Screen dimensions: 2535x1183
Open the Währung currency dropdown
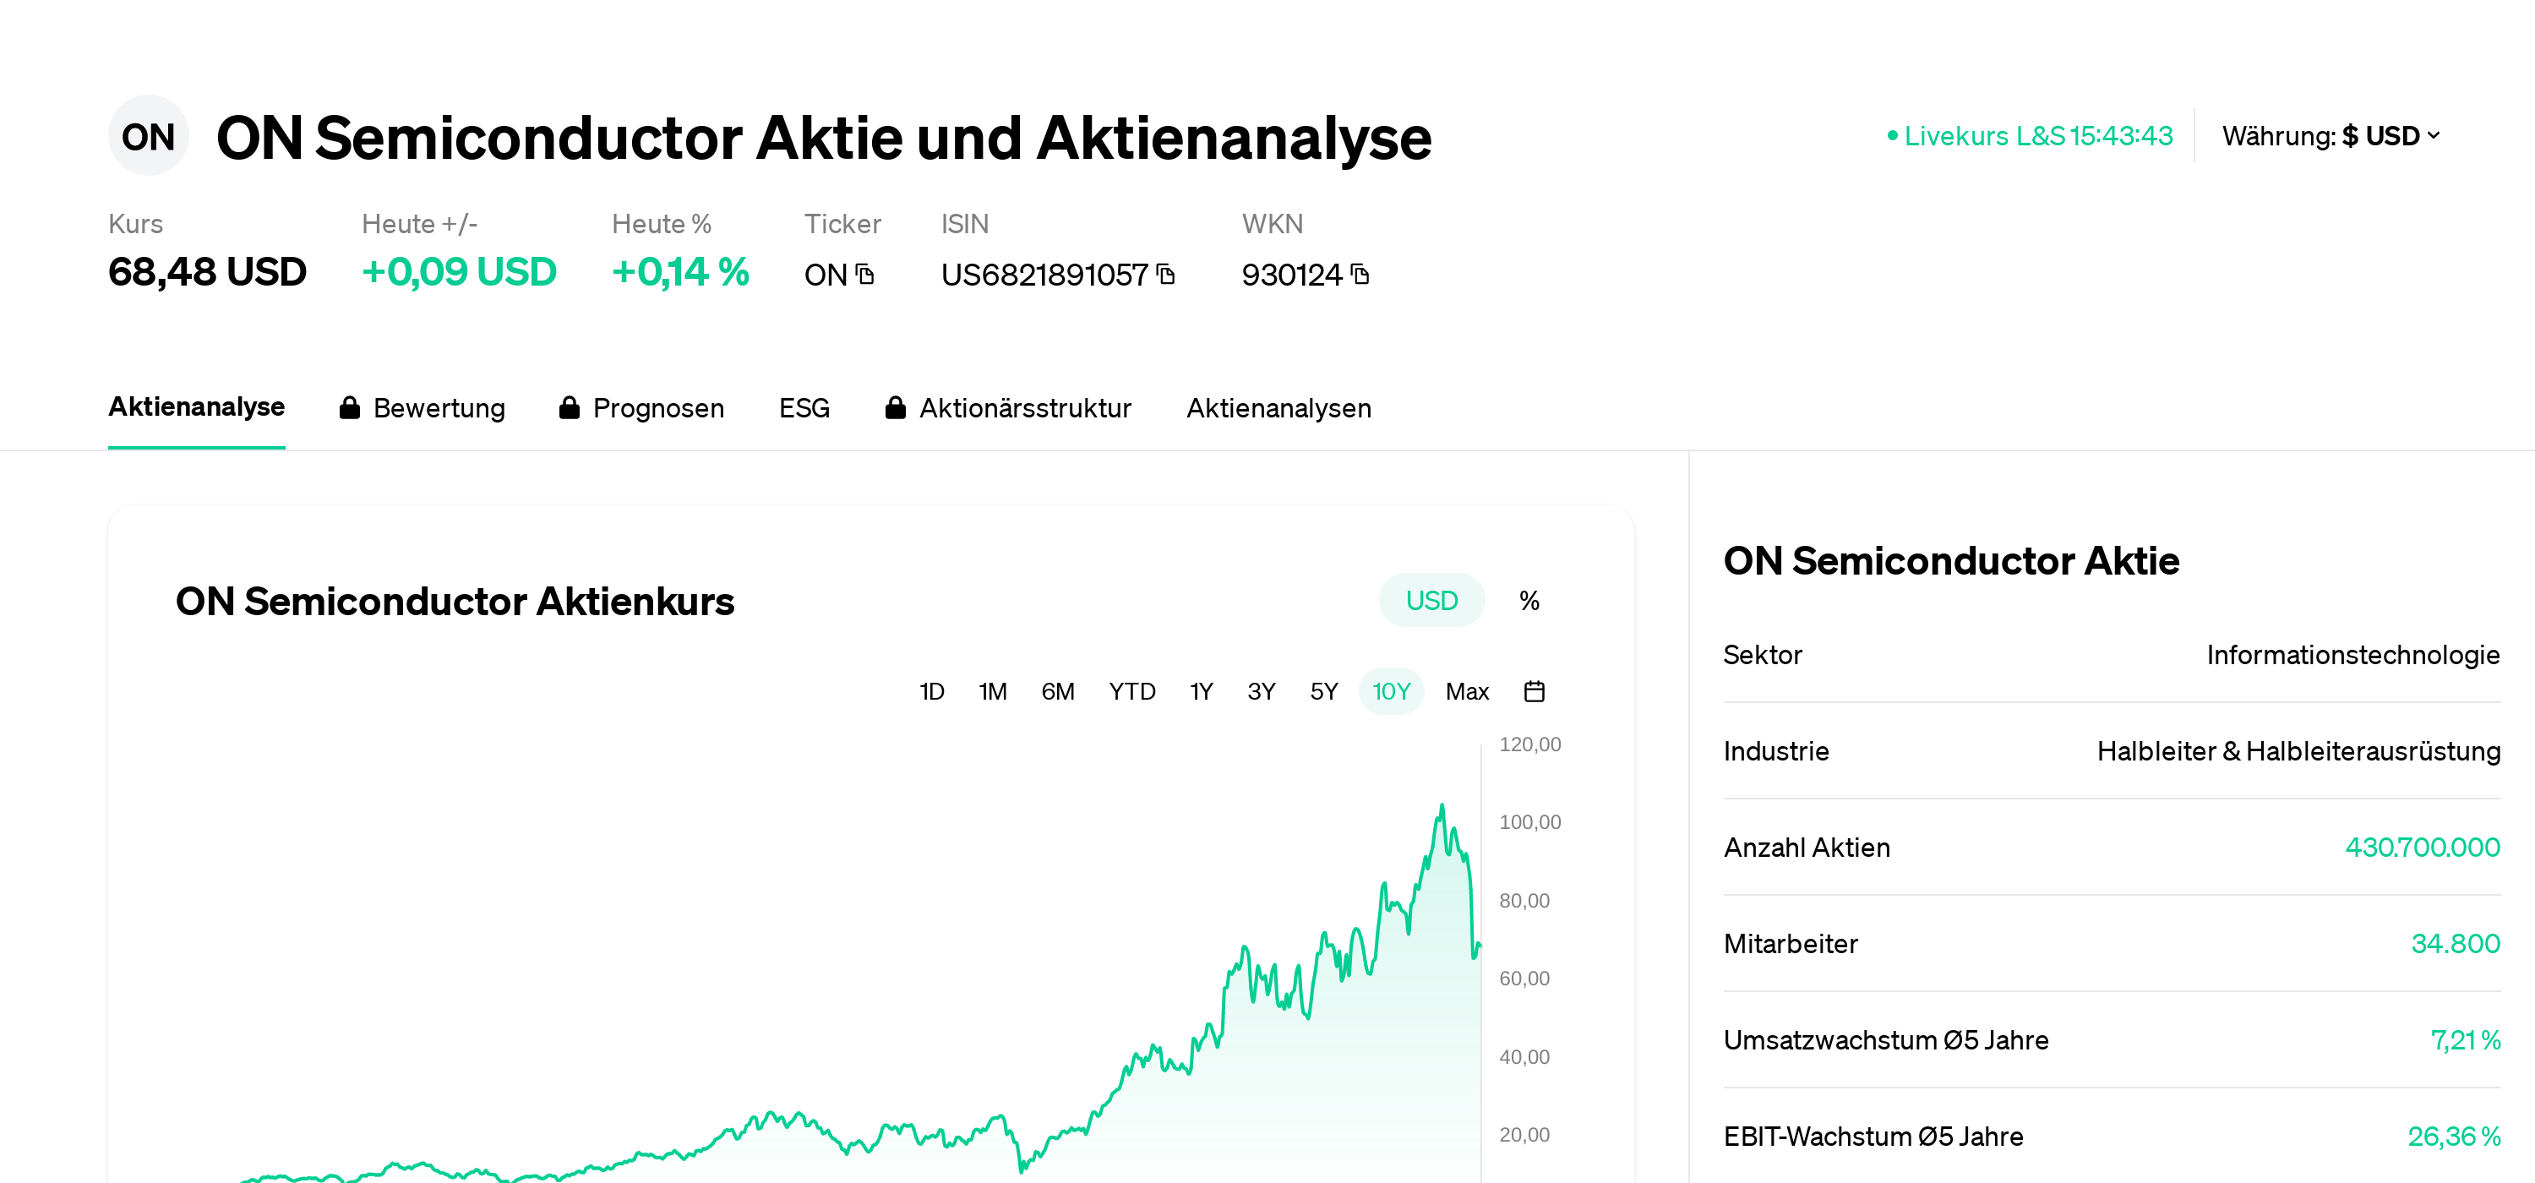click(x=2331, y=136)
